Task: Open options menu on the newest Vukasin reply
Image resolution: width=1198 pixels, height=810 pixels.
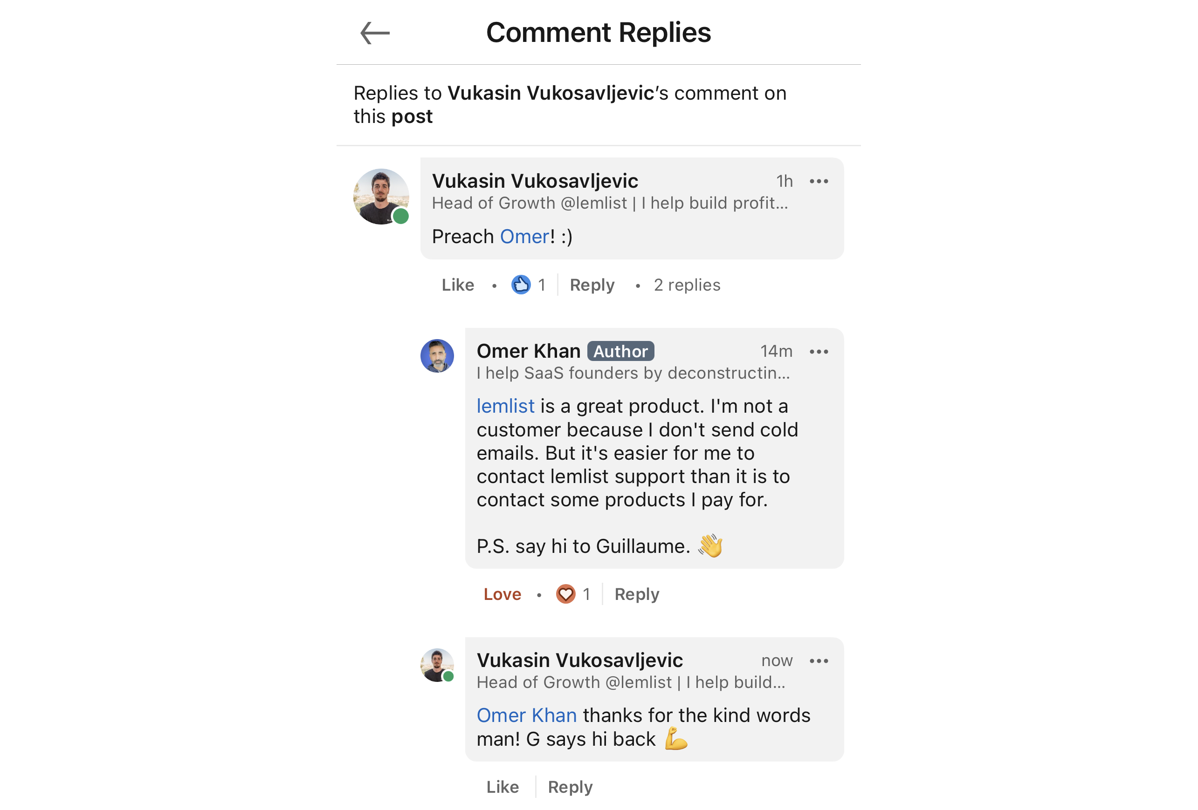Action: (819, 660)
